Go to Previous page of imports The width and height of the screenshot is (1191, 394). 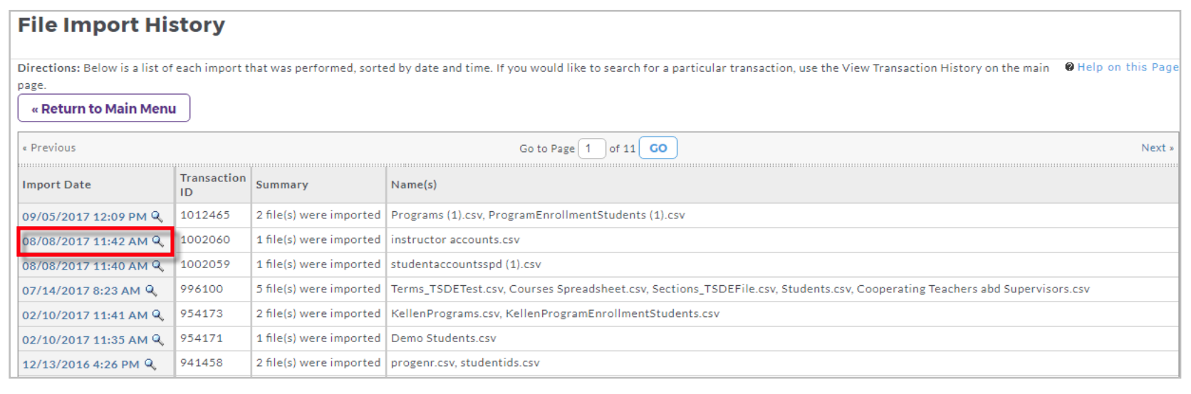click(49, 148)
